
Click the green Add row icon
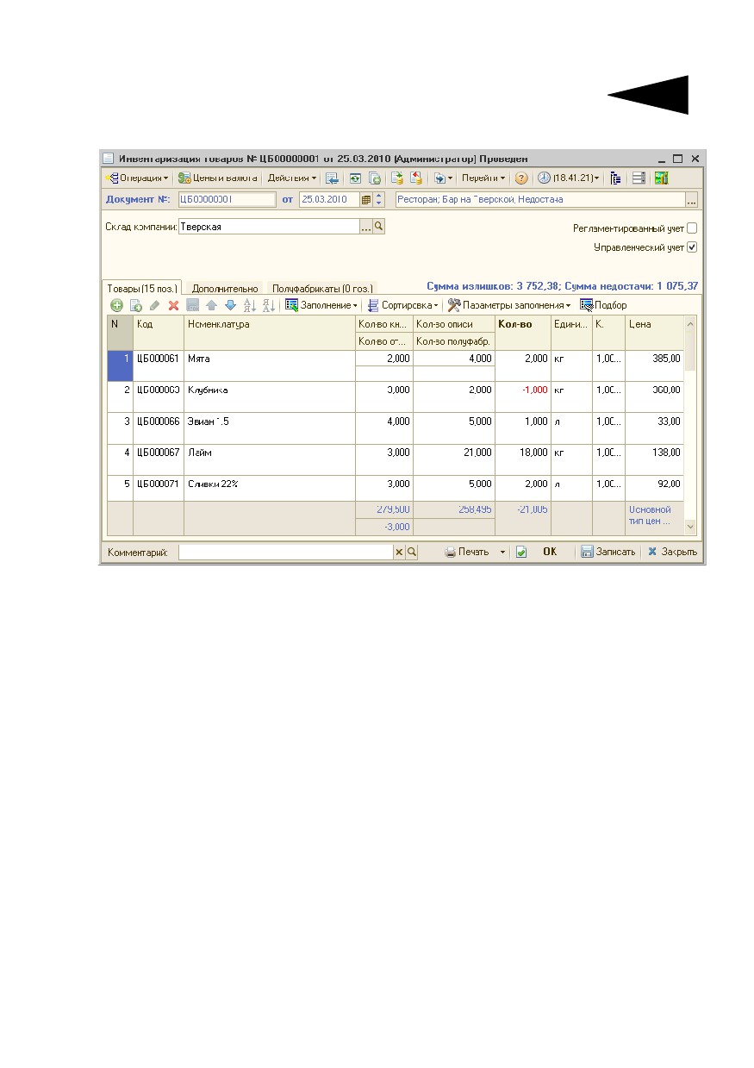(x=116, y=305)
